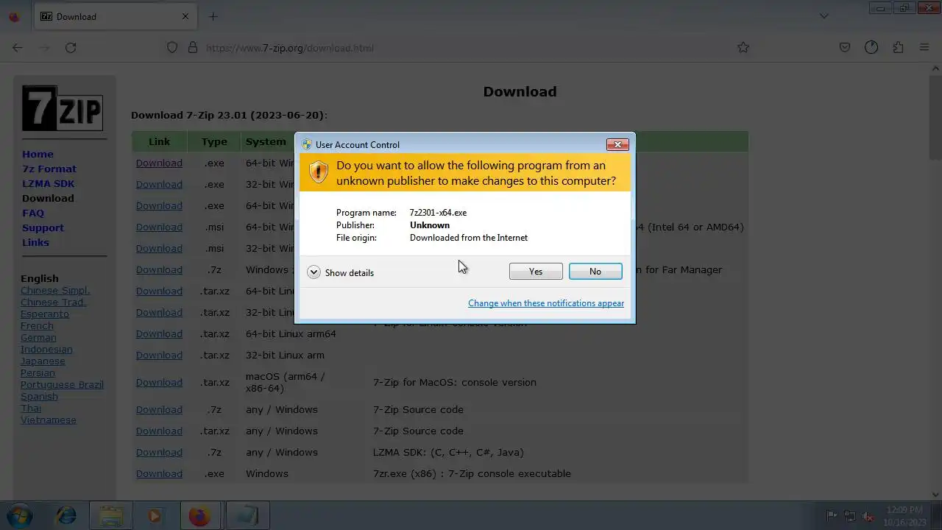Switch language to Spanish
Screen dimensions: 942x530
point(39,396)
